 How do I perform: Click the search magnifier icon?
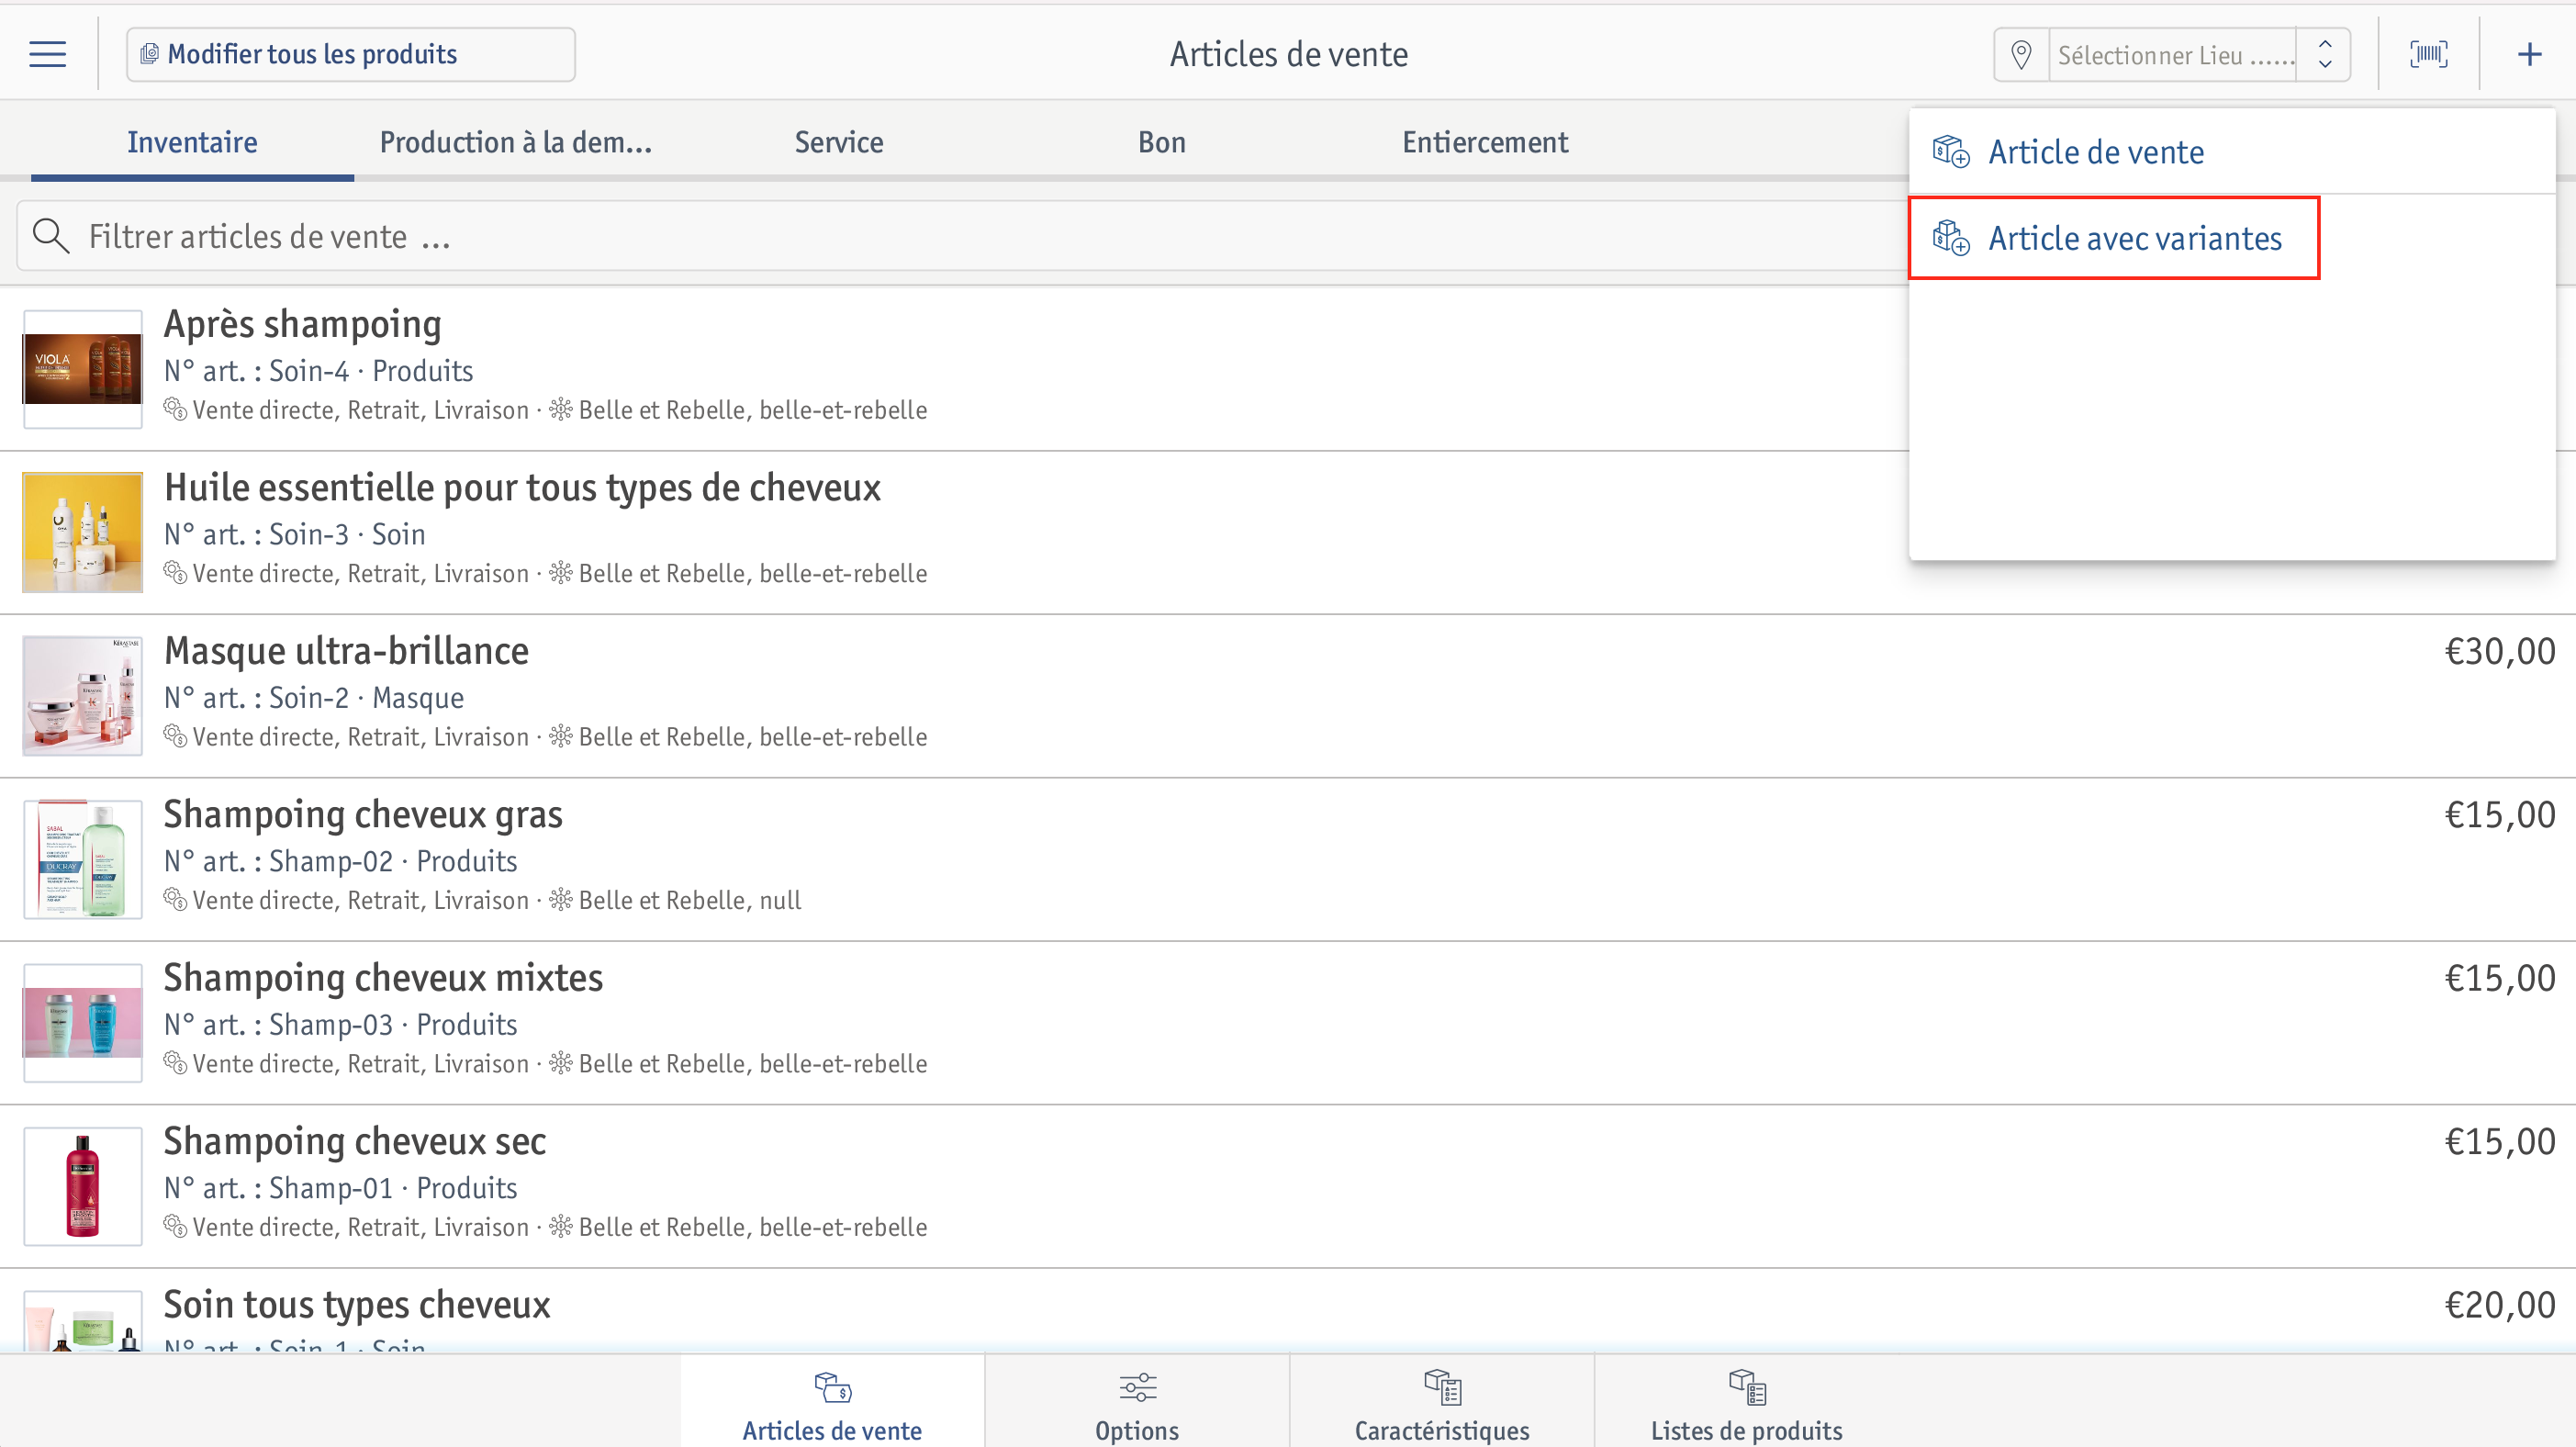pos(51,236)
